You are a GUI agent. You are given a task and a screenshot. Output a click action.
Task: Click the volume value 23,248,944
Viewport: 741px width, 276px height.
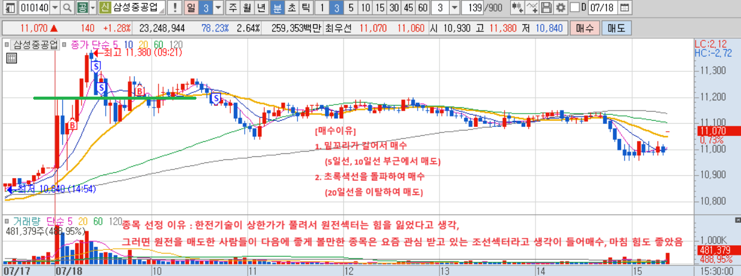point(162,28)
